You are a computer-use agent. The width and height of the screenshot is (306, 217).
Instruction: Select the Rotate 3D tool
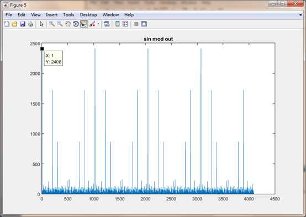(76, 24)
